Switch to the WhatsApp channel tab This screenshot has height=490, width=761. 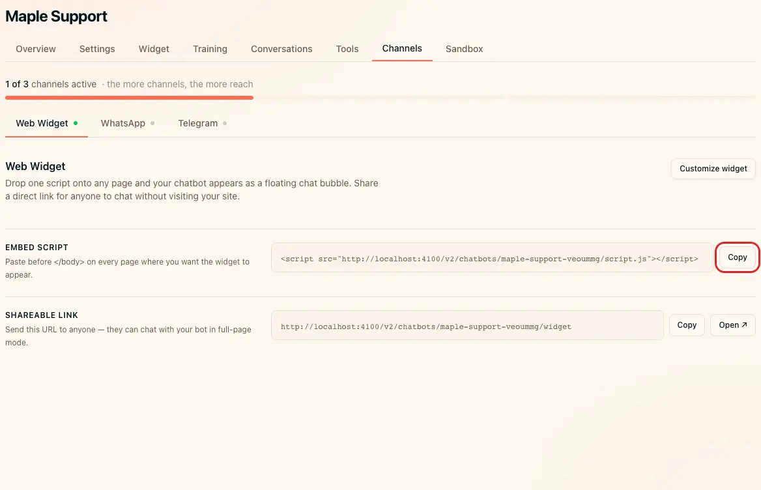[x=128, y=123]
